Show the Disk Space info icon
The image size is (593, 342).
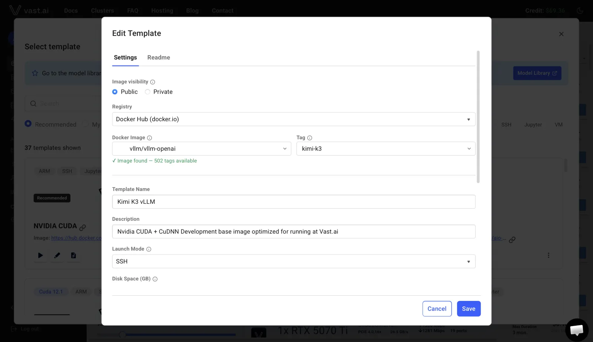(155, 279)
